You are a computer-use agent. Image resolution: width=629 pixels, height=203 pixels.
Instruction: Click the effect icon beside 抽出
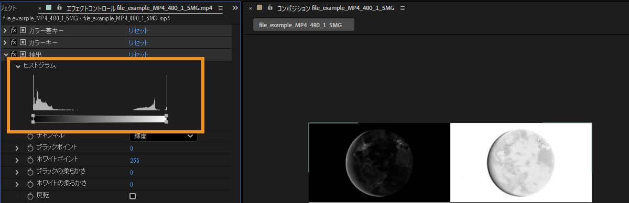tap(23, 54)
